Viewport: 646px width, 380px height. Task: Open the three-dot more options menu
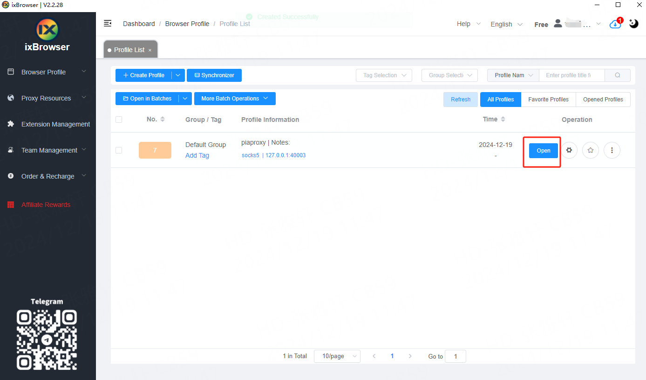(612, 150)
